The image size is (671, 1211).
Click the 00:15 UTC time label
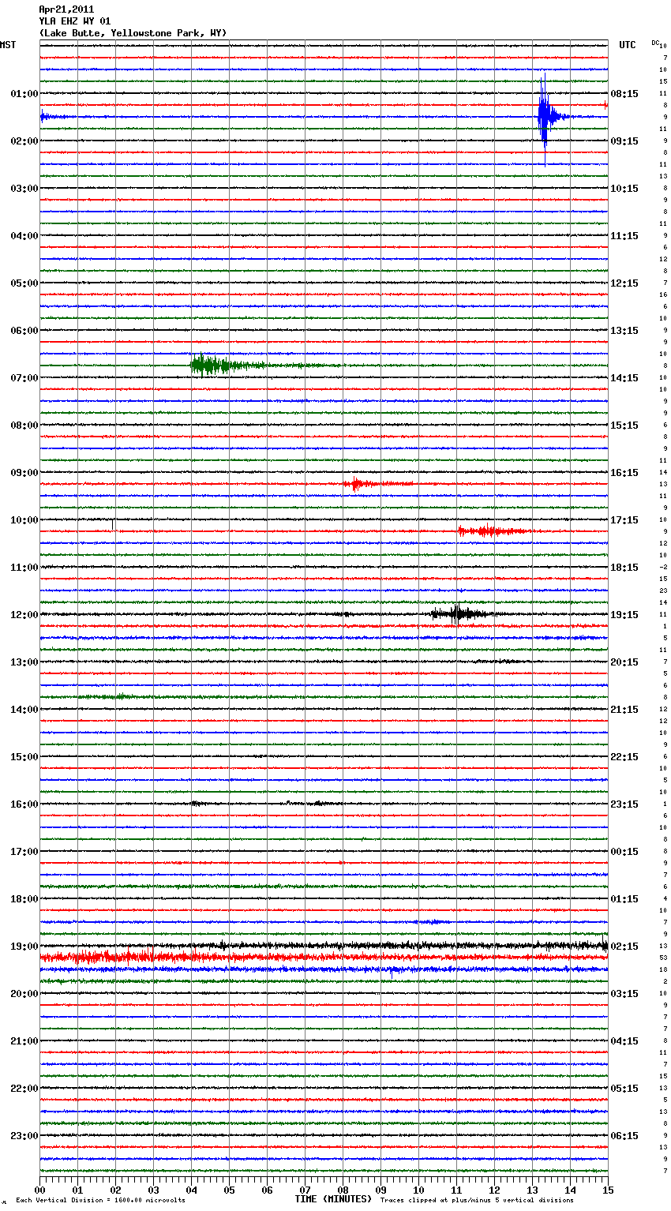click(x=624, y=851)
